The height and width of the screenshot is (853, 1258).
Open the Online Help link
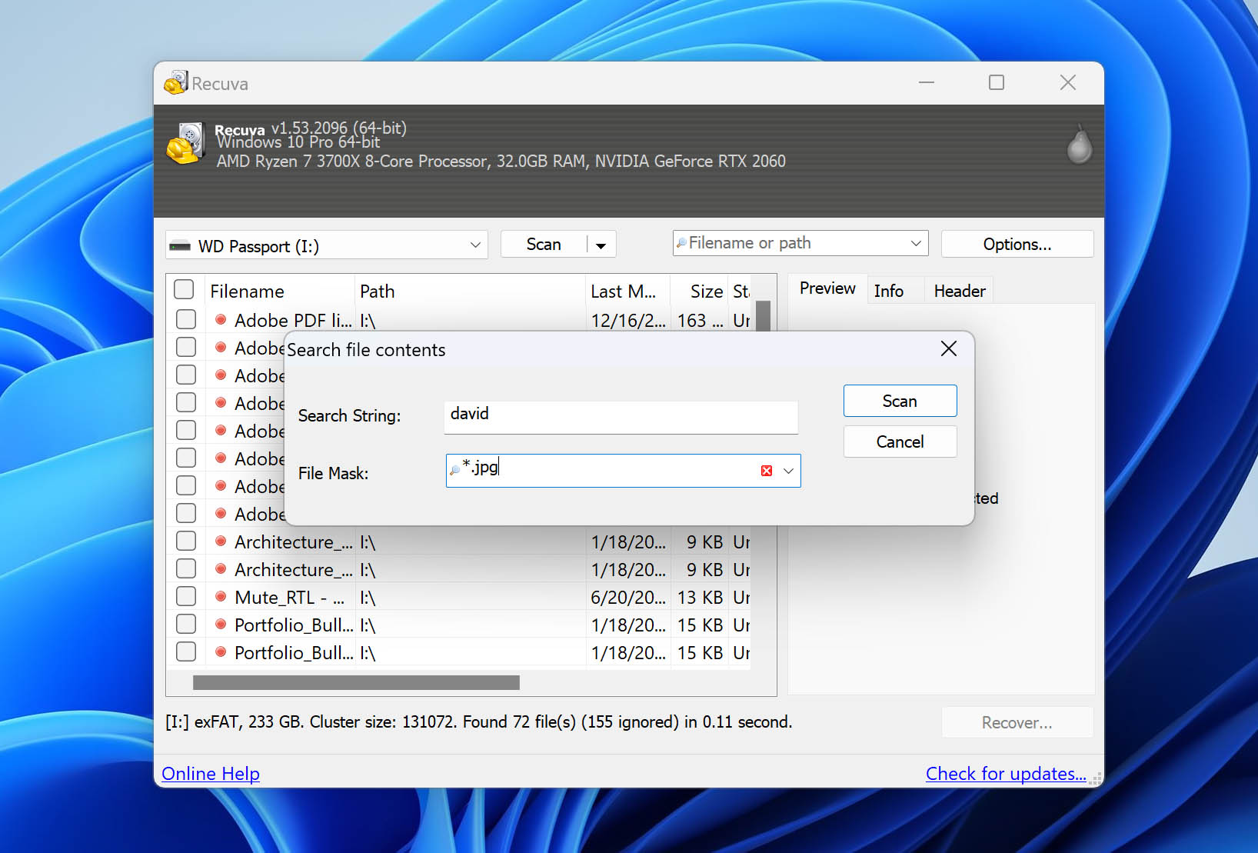point(210,773)
